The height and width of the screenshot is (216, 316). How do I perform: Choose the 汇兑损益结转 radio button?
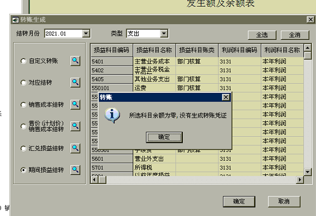tap(23, 148)
